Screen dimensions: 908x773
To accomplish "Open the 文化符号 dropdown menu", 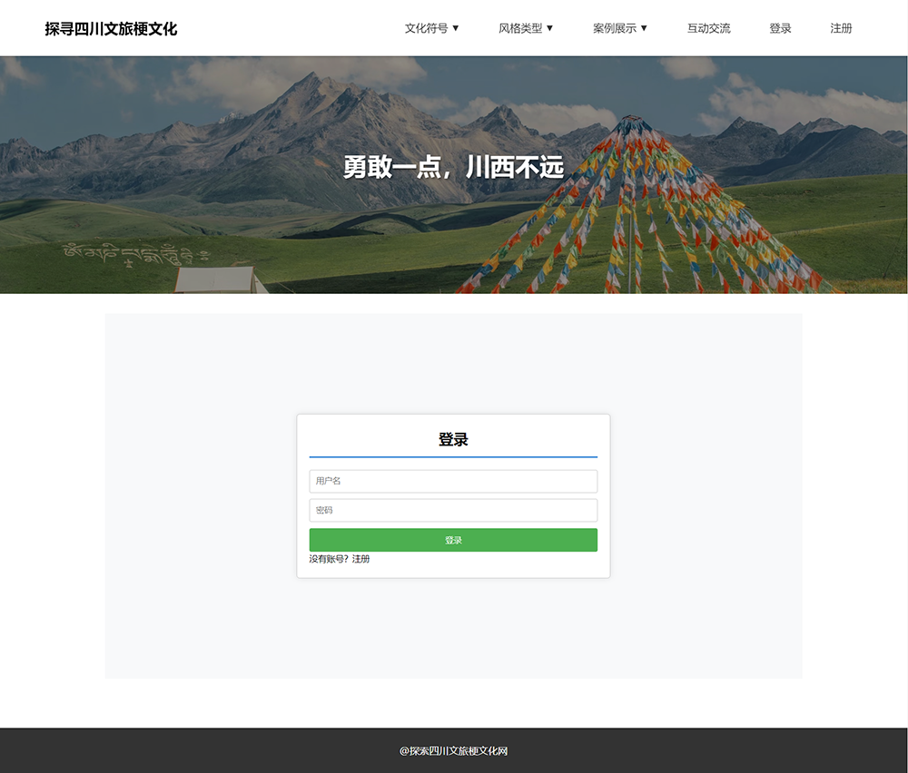I will click(432, 28).
